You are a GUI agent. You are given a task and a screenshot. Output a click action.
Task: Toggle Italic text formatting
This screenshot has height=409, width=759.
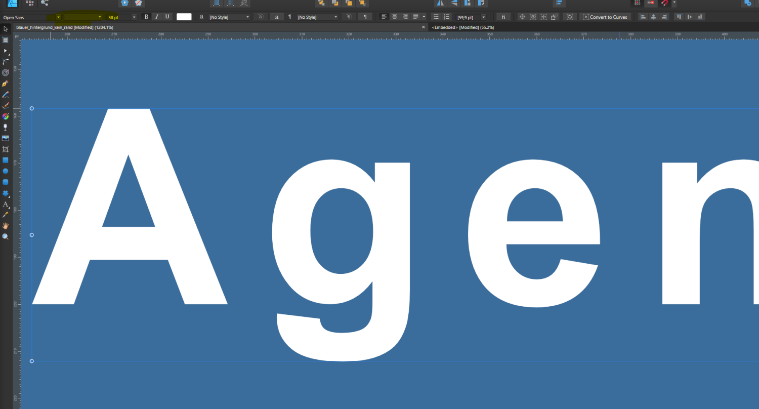(x=157, y=17)
